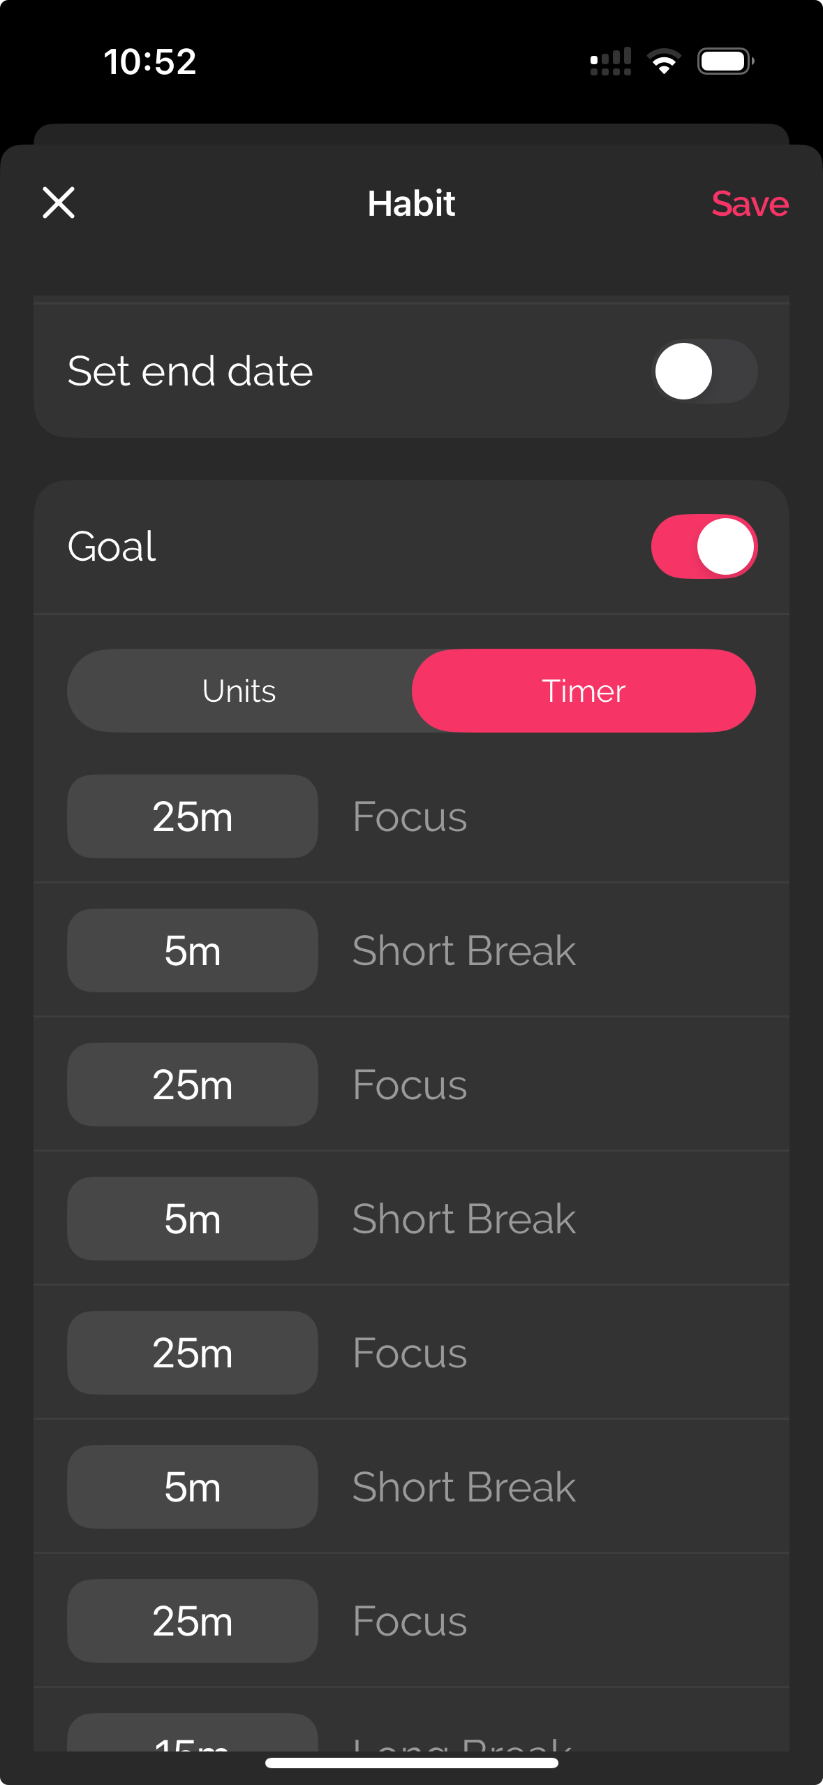Save the habit

[750, 204]
